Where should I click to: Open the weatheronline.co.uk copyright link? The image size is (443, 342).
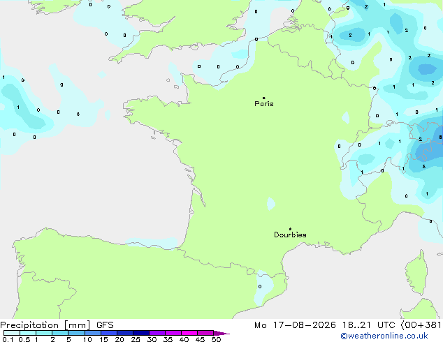[384, 336]
